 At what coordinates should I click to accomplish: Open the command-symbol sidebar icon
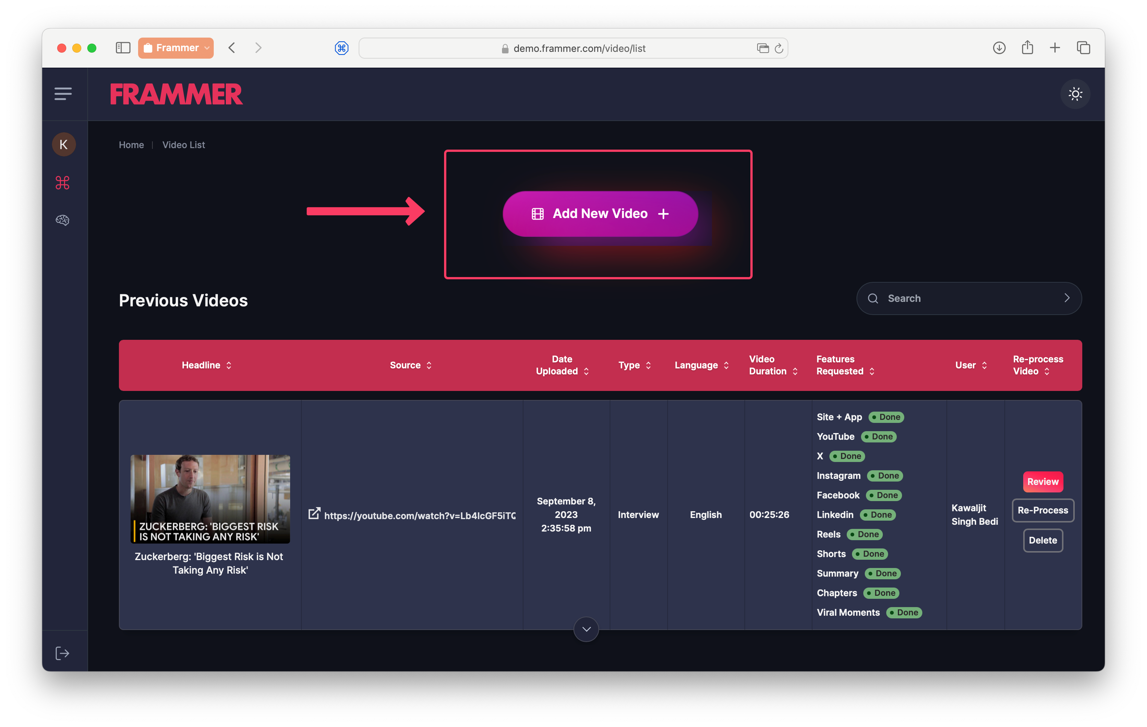tap(62, 183)
